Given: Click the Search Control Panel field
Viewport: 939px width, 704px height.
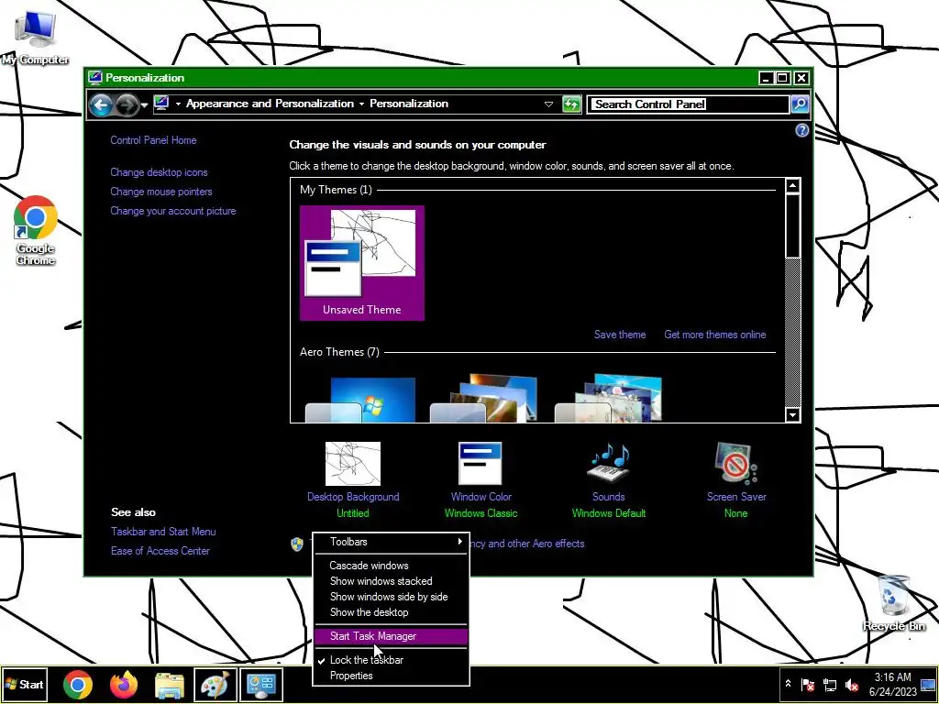Looking at the screenshot, I should (x=688, y=104).
